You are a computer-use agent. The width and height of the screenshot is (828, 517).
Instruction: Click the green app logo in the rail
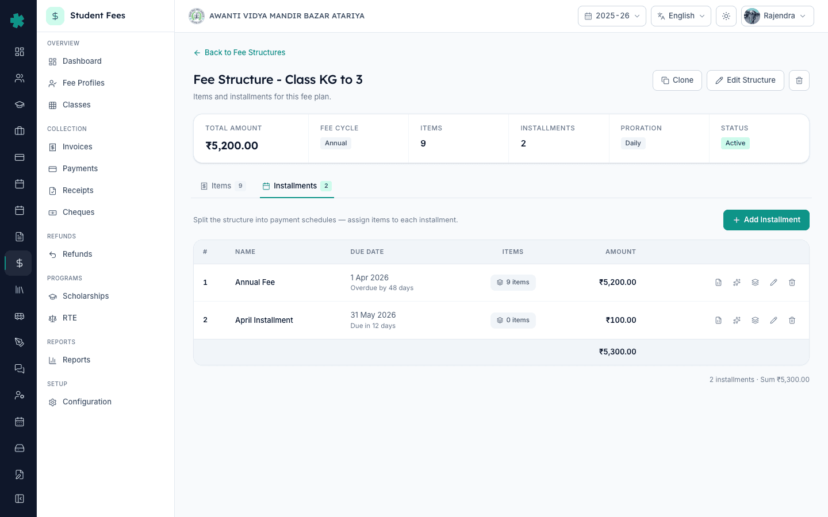[x=18, y=21]
